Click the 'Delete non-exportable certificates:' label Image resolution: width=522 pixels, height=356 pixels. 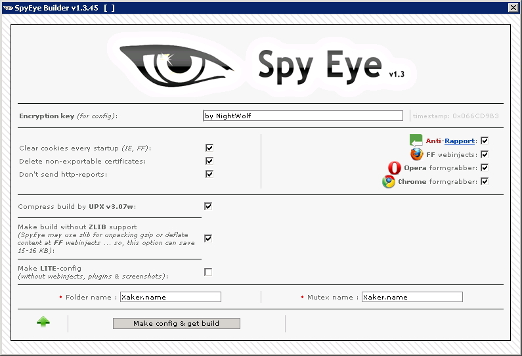point(82,161)
